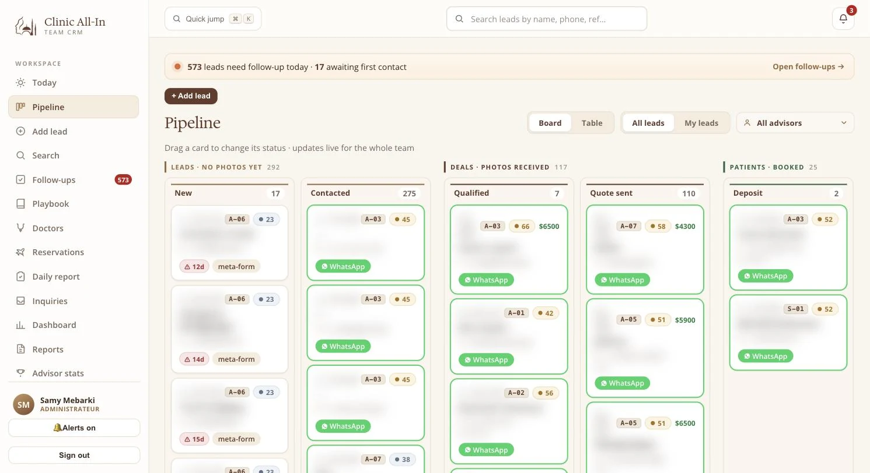Open the Quick jump button

point(213,19)
